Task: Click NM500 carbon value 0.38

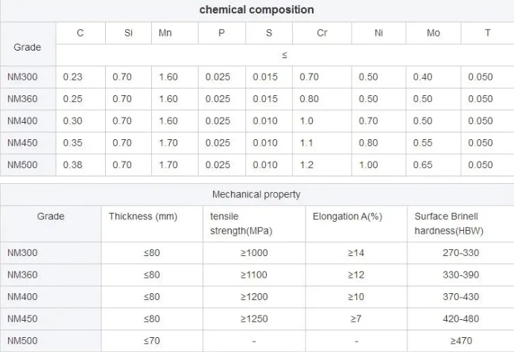Action: click(73, 164)
